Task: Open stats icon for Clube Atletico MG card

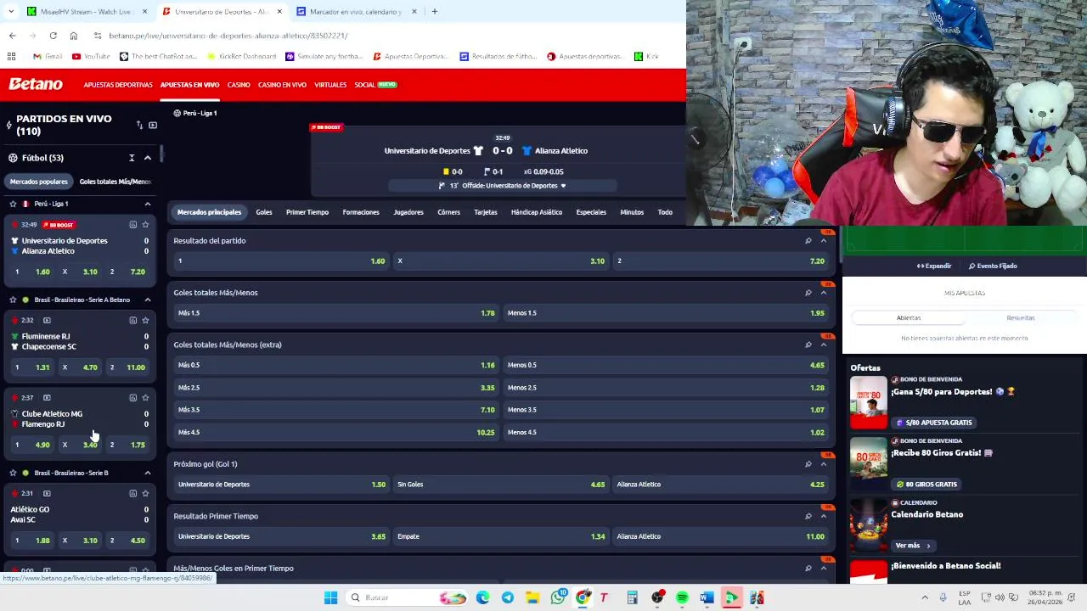Action: 132,398
